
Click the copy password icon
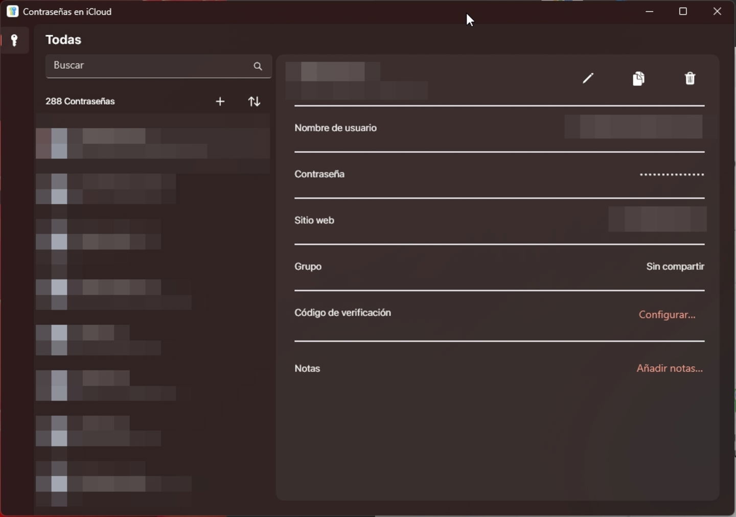(x=638, y=78)
